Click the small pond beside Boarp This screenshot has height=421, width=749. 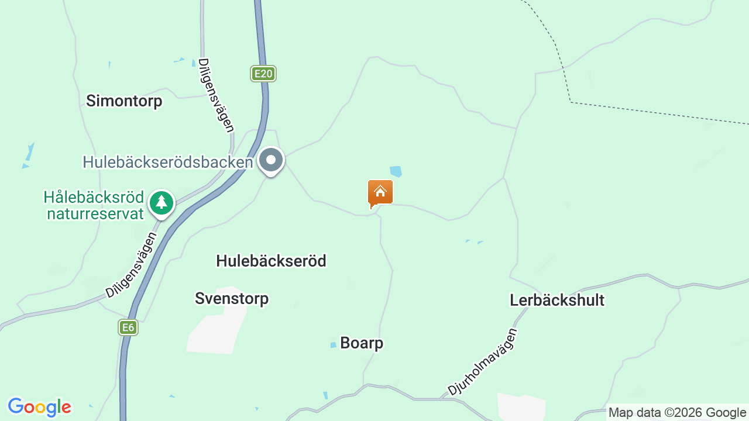click(x=333, y=344)
